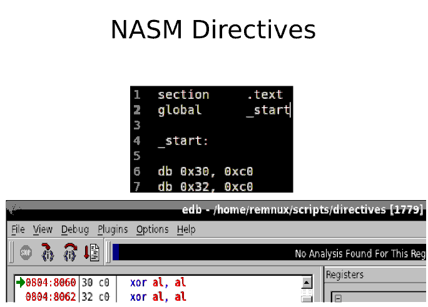Open the View menu

tap(43, 229)
